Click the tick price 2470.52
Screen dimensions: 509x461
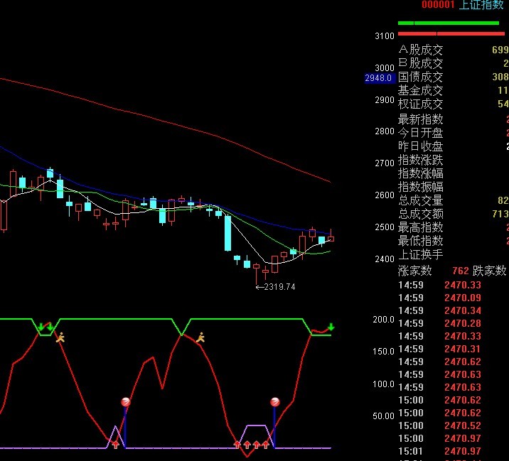point(463,425)
